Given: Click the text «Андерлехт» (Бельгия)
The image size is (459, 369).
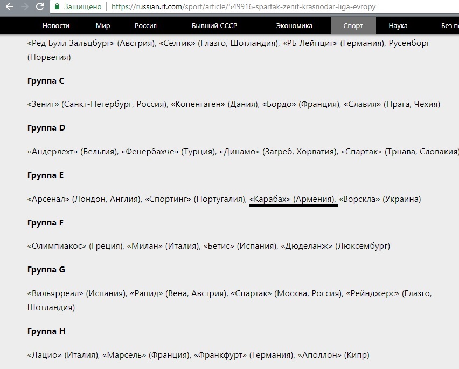Looking at the screenshot, I should pyautogui.click(x=72, y=152).
